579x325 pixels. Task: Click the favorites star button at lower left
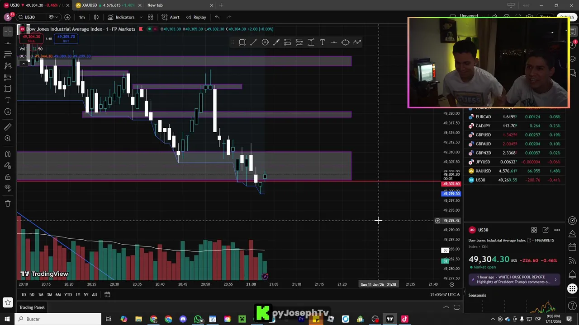coord(8,302)
